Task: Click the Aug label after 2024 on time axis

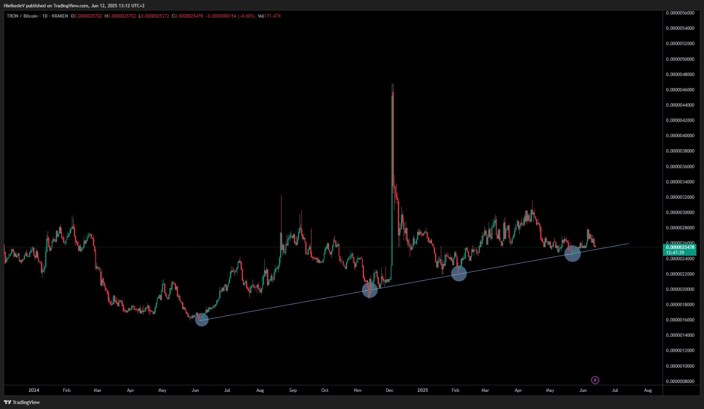Action: (260, 390)
